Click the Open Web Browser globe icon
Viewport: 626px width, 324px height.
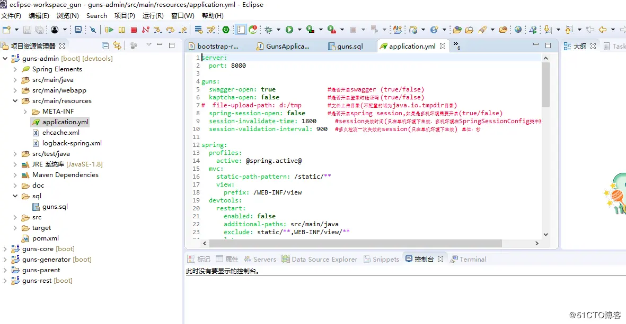[x=518, y=30]
